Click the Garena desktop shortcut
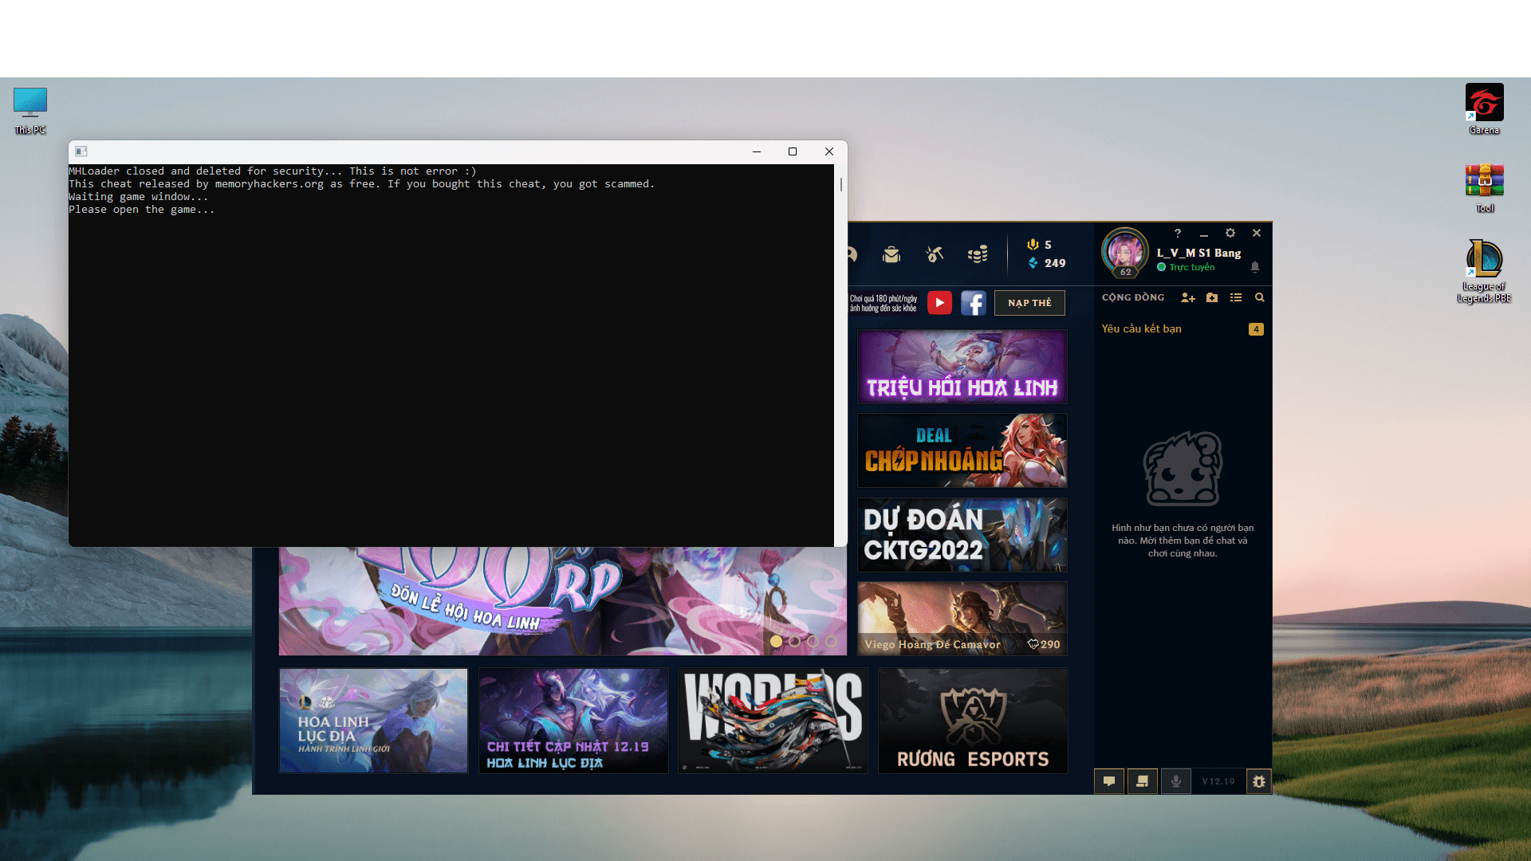Image resolution: width=1531 pixels, height=861 pixels. (x=1485, y=109)
